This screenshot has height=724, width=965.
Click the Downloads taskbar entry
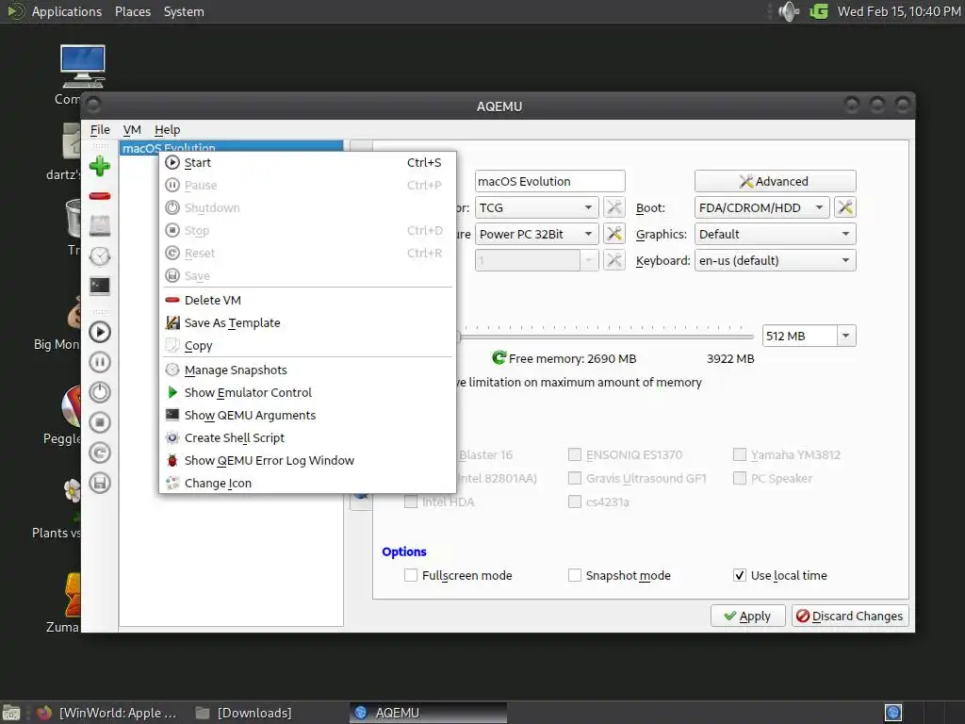[x=245, y=713]
